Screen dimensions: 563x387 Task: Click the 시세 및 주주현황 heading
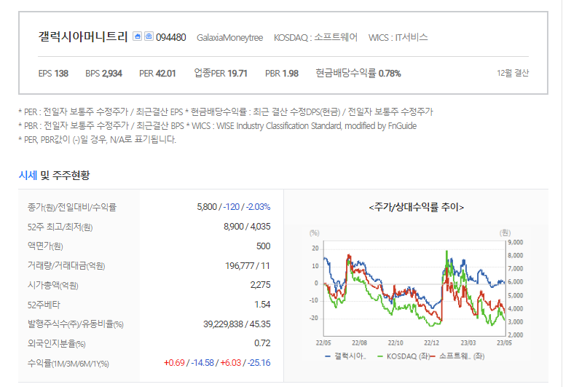(54, 176)
